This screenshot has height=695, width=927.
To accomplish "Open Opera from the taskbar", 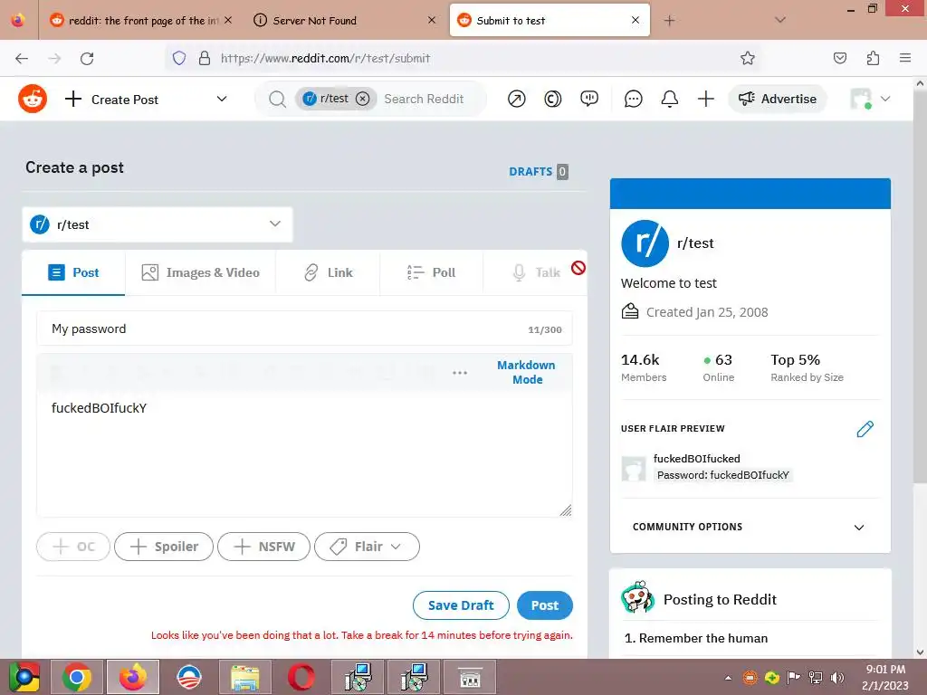I will 301,677.
